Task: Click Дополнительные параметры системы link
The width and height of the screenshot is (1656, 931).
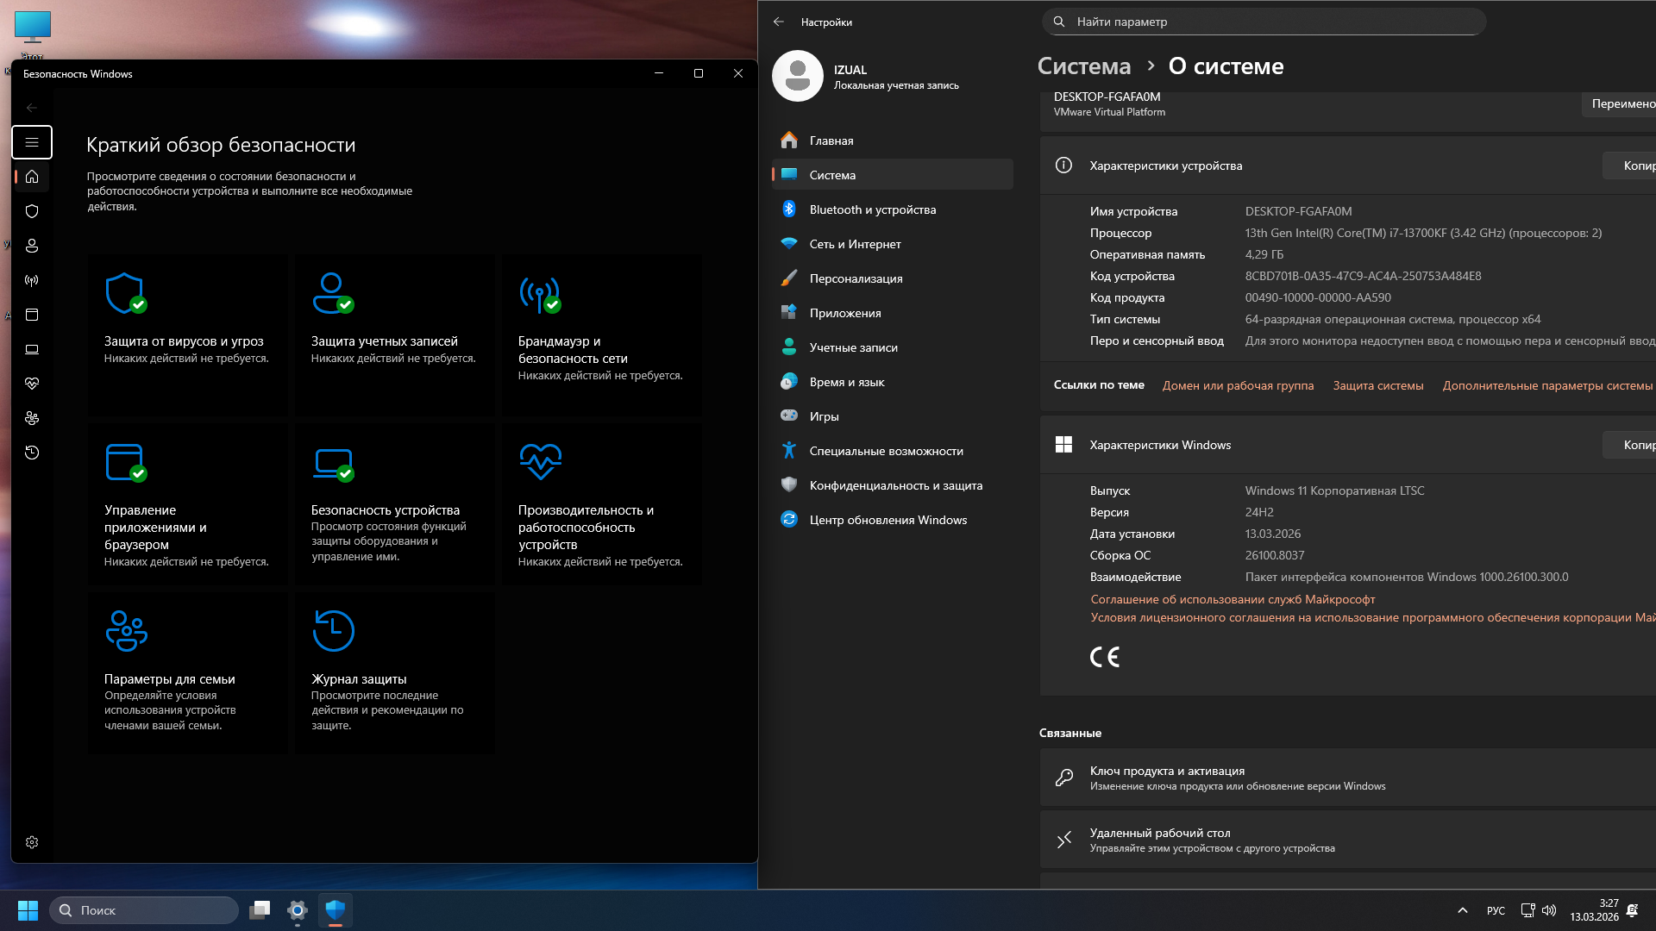Action: [1546, 385]
